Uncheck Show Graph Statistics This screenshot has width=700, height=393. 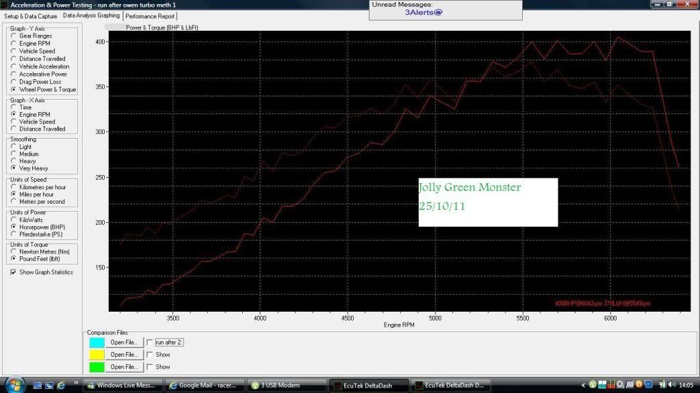click(14, 272)
